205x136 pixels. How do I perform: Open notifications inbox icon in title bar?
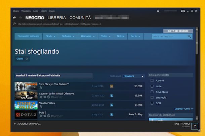coord(158,11)
